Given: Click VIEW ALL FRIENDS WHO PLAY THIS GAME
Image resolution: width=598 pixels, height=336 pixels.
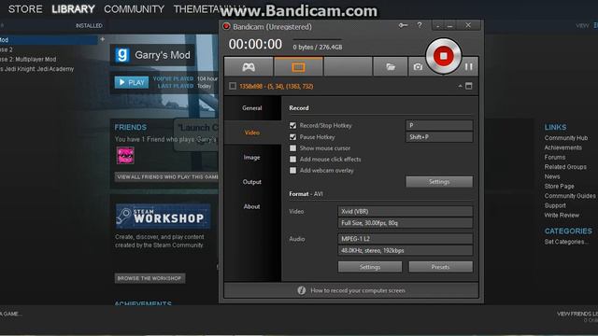Looking at the screenshot, I should [x=166, y=176].
